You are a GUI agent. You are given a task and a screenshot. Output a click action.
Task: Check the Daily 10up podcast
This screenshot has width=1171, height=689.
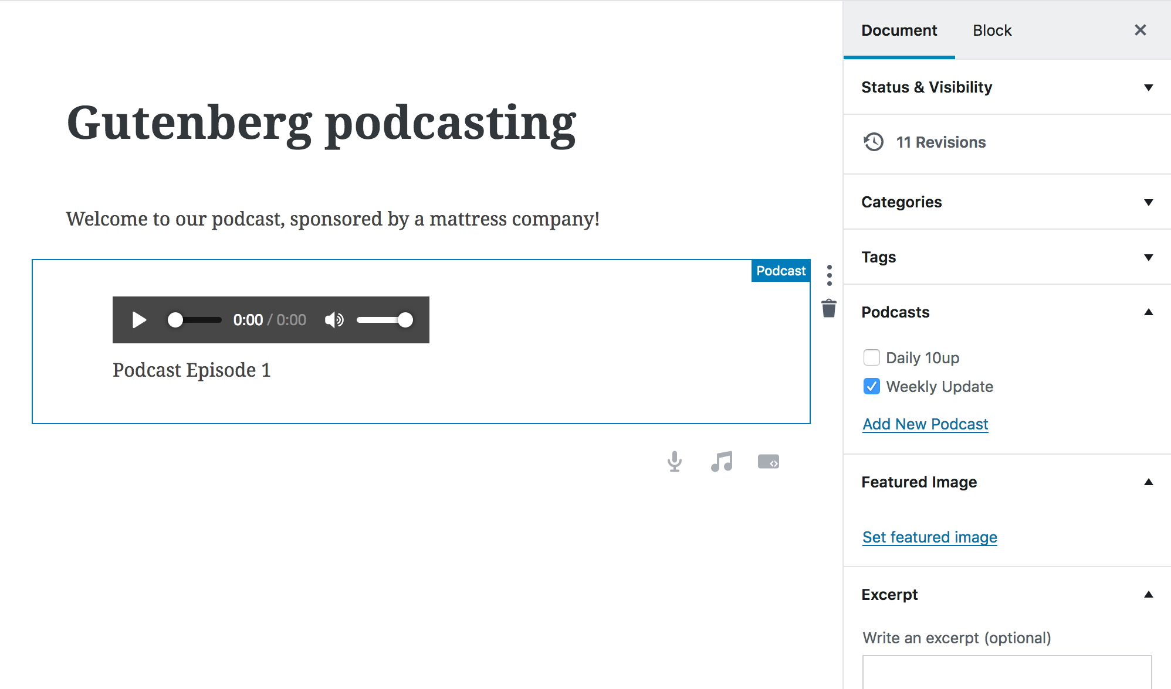click(872, 357)
